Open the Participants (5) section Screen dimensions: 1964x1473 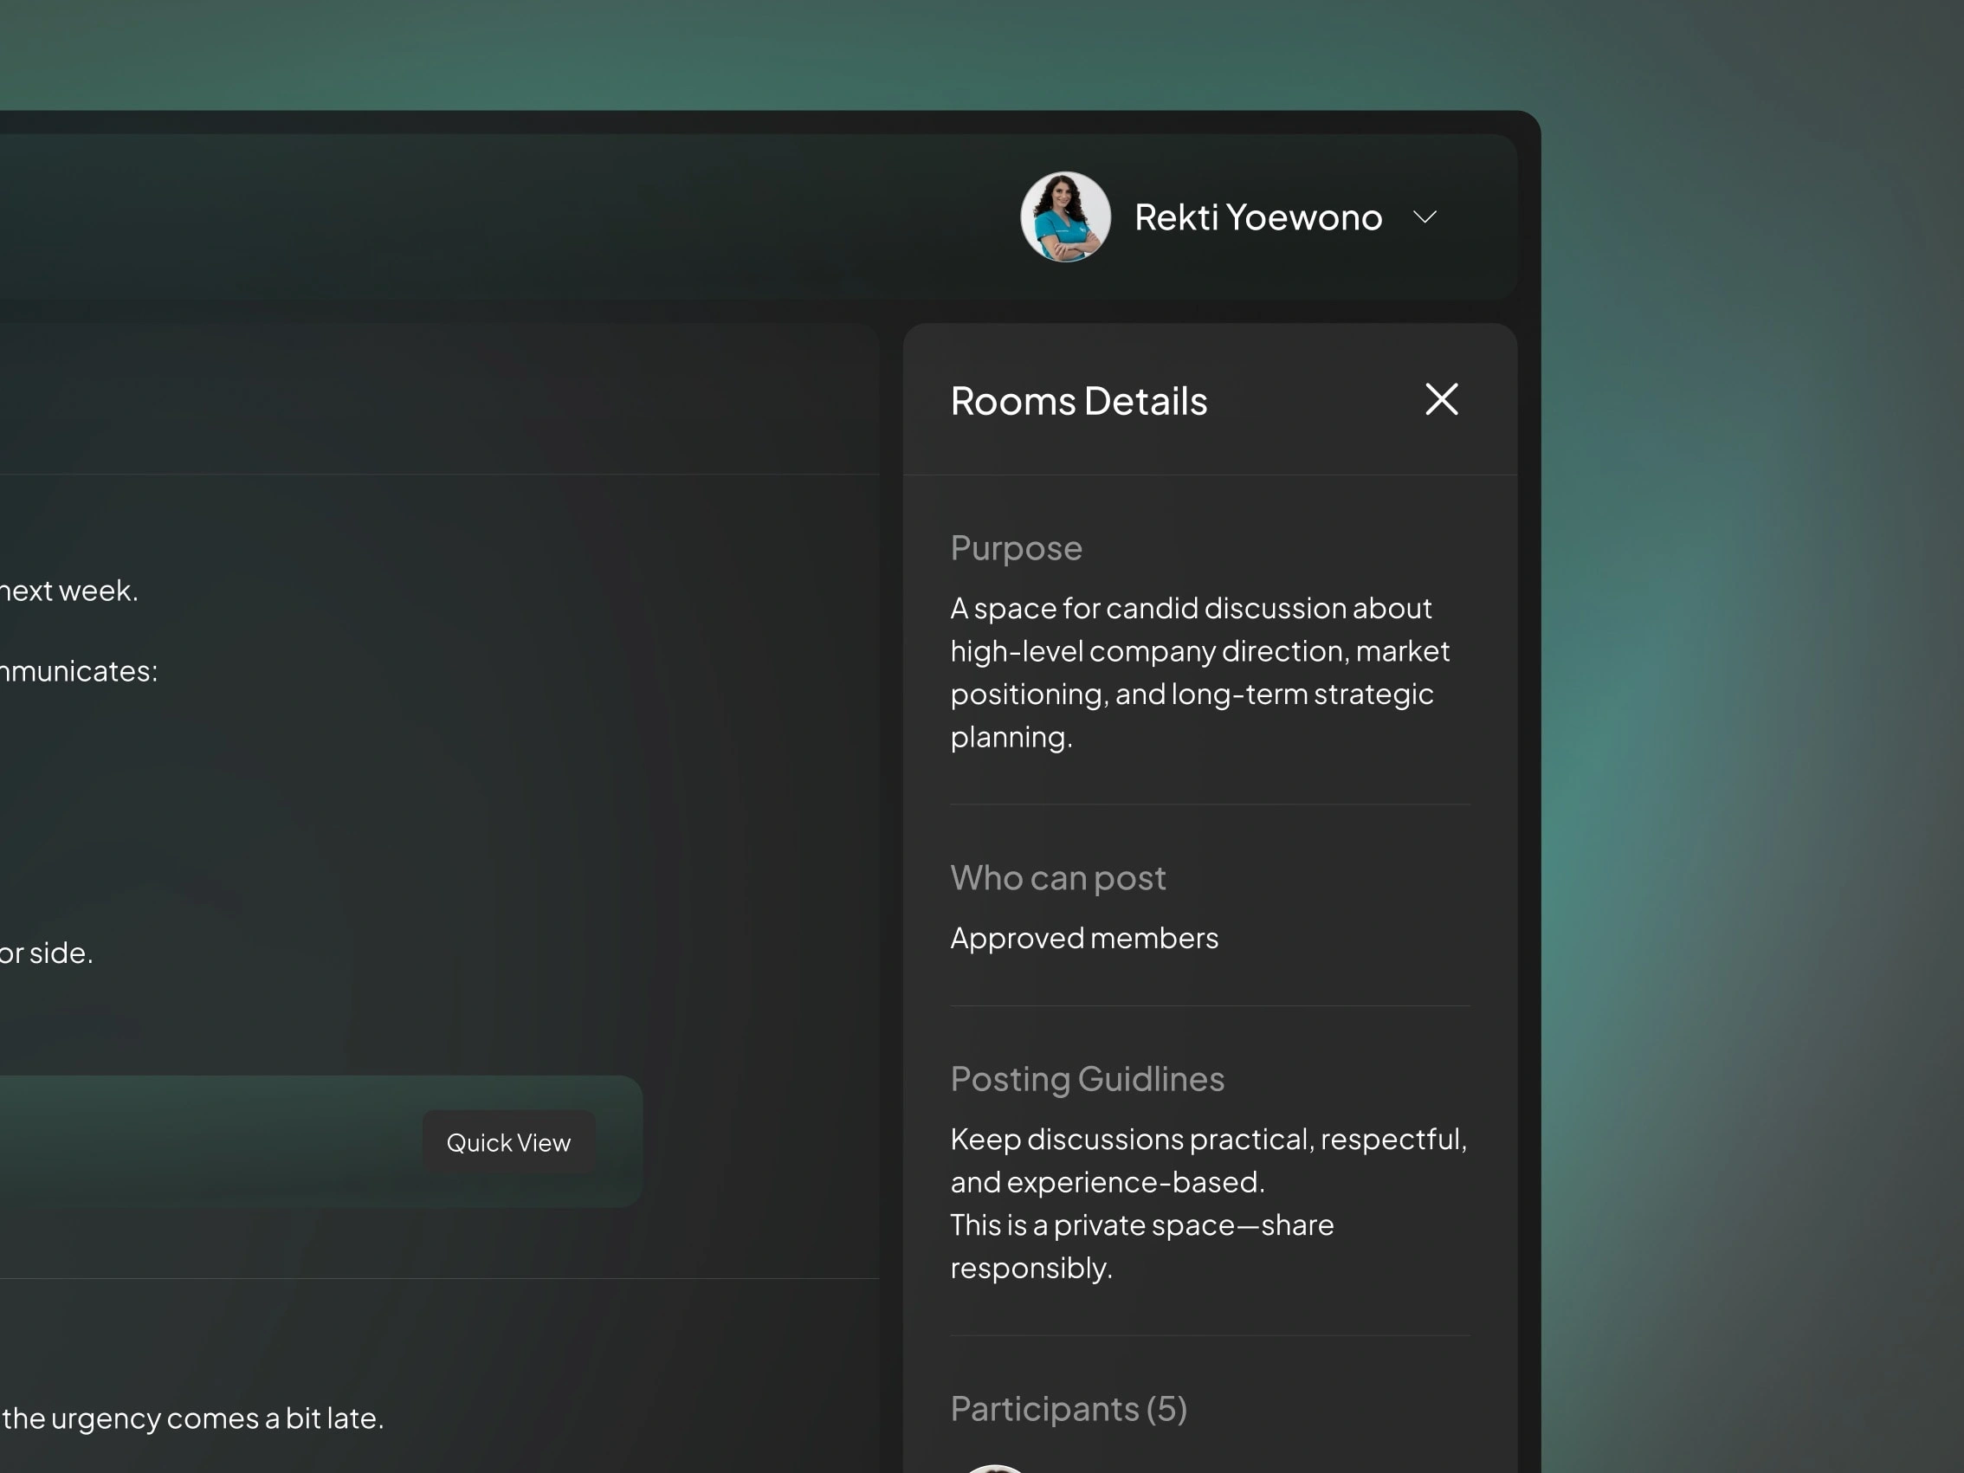coord(1068,1408)
